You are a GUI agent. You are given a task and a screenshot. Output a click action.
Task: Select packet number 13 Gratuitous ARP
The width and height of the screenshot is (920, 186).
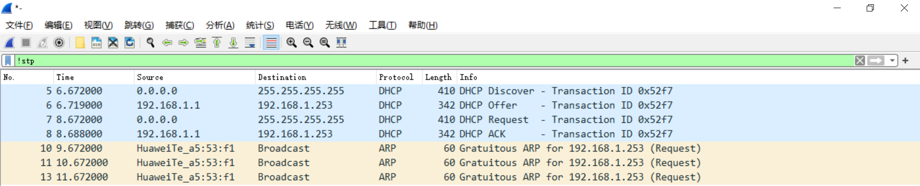point(460,177)
